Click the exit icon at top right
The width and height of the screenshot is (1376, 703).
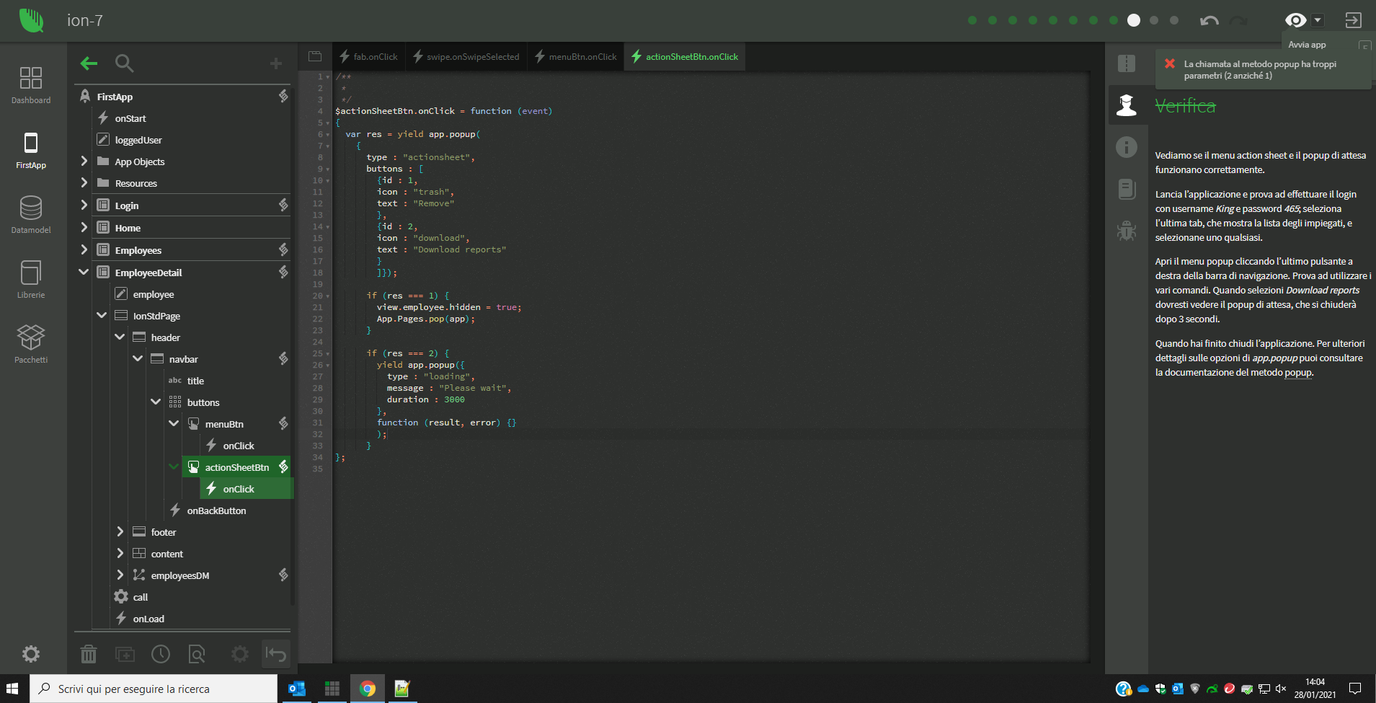coord(1353,20)
